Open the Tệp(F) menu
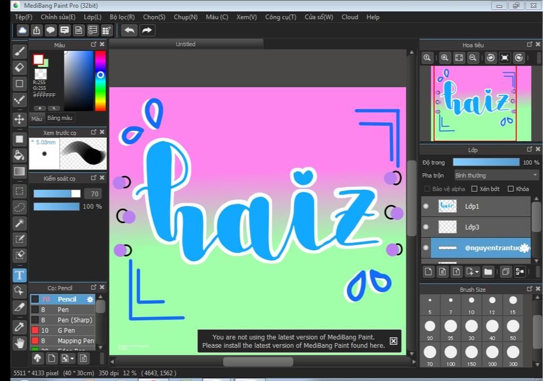 23,17
